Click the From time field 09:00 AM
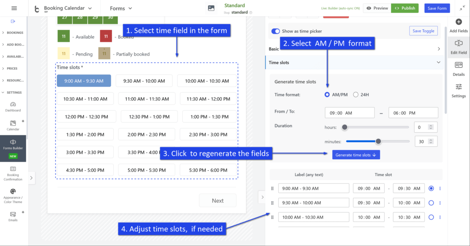Screen dimensions: 470x246 (x=349, y=113)
